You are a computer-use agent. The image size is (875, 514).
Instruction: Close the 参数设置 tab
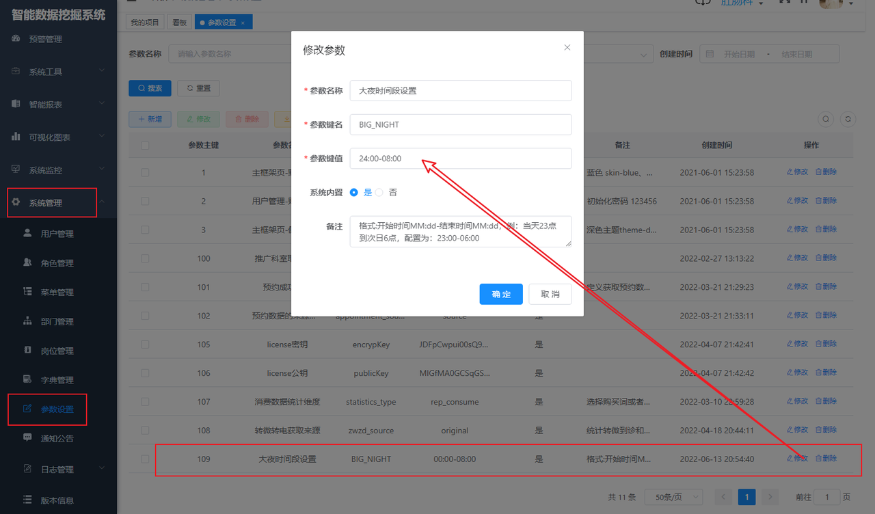click(x=243, y=23)
